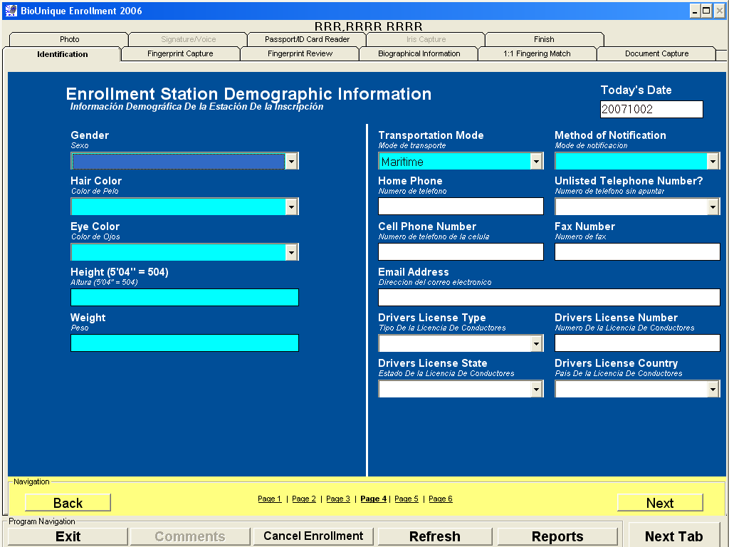Click the Fax Number field
Viewport: 729px width, 547px height.
point(637,252)
